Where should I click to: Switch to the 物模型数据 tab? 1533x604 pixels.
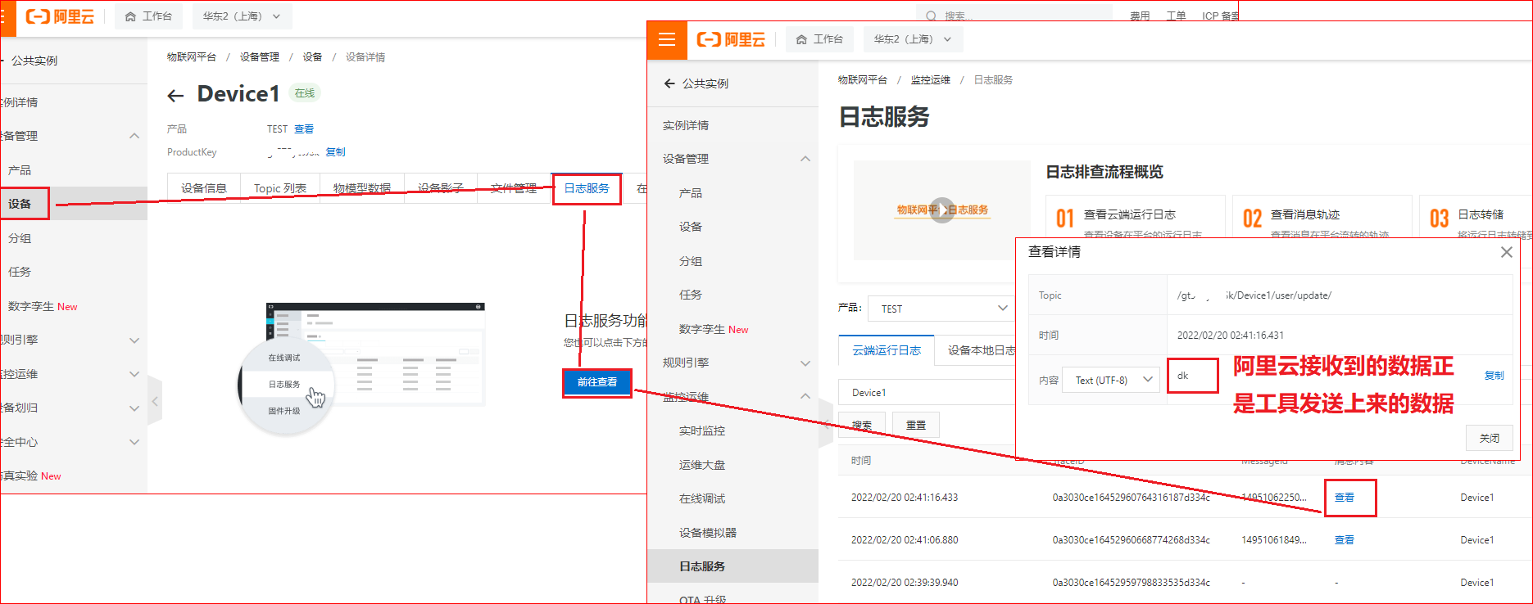(362, 188)
